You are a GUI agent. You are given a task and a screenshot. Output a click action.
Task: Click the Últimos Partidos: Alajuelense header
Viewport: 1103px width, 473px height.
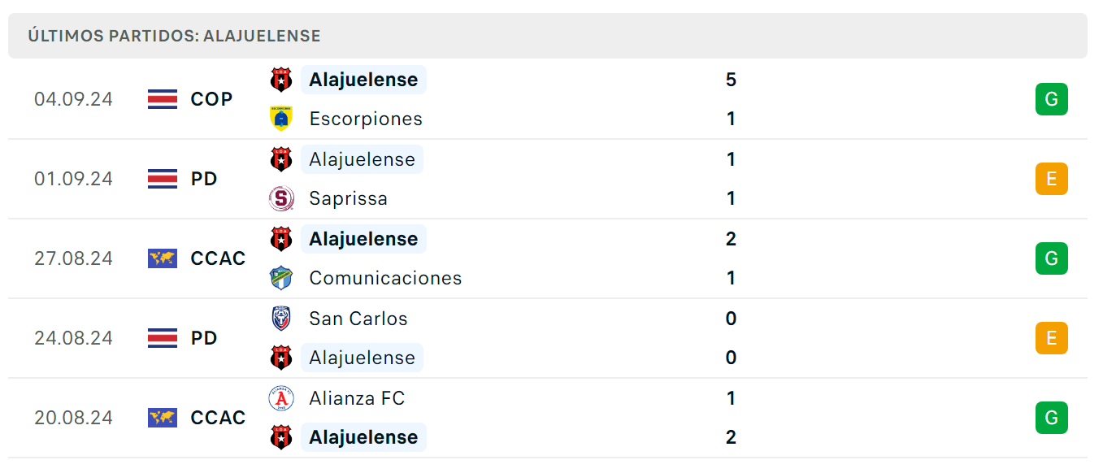[x=174, y=36]
